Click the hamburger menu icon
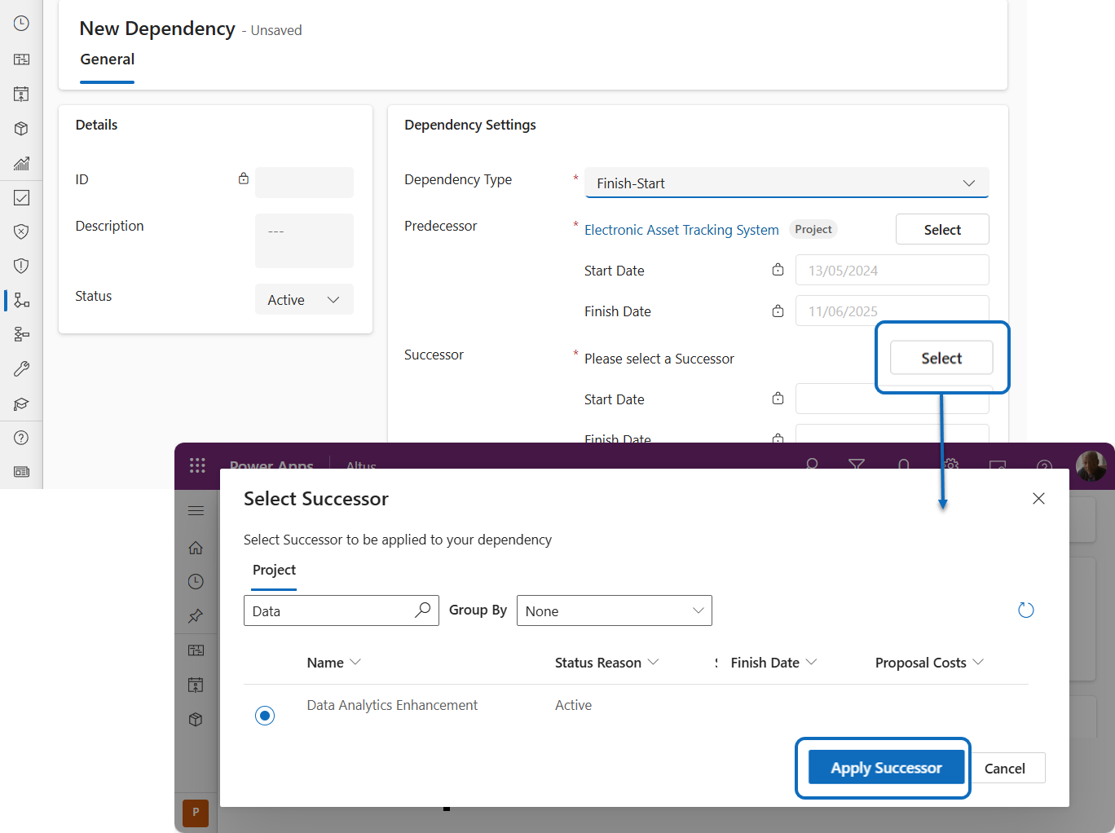Image resolution: width=1115 pixels, height=833 pixels. [x=196, y=511]
